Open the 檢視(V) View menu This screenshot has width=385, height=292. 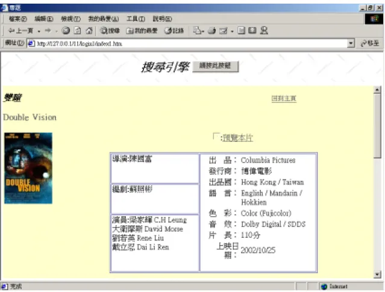70,19
